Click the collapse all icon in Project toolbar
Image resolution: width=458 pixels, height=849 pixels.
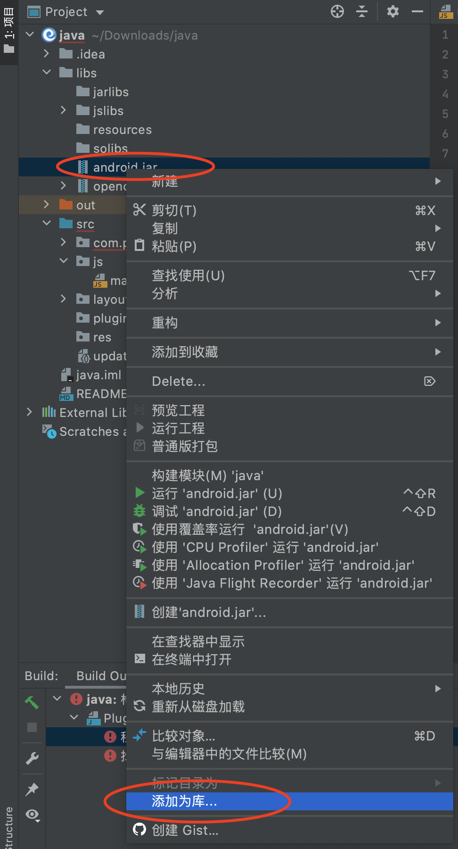click(362, 11)
